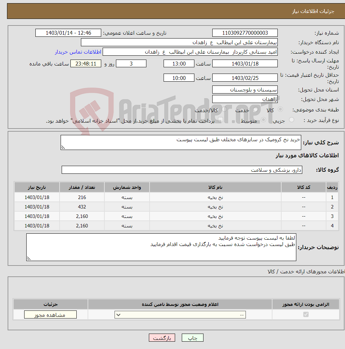This screenshot has height=349, width=345.
Task: Toggle the mandatory license checkbox
Action: [306, 315]
